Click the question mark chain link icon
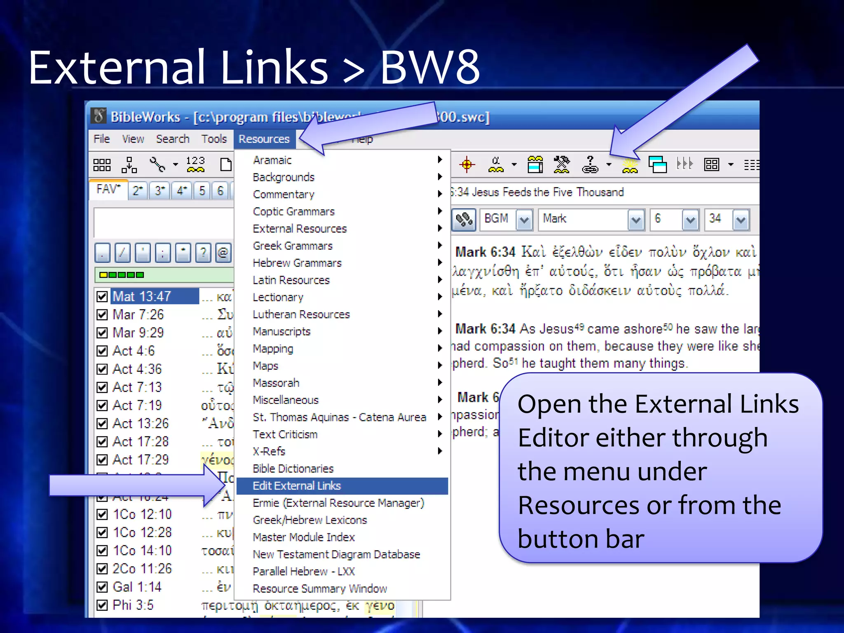Image resolution: width=844 pixels, height=633 pixels. pyautogui.click(x=590, y=164)
